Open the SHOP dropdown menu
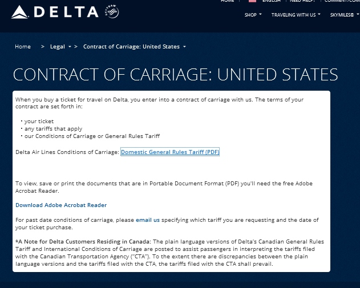 (253, 15)
